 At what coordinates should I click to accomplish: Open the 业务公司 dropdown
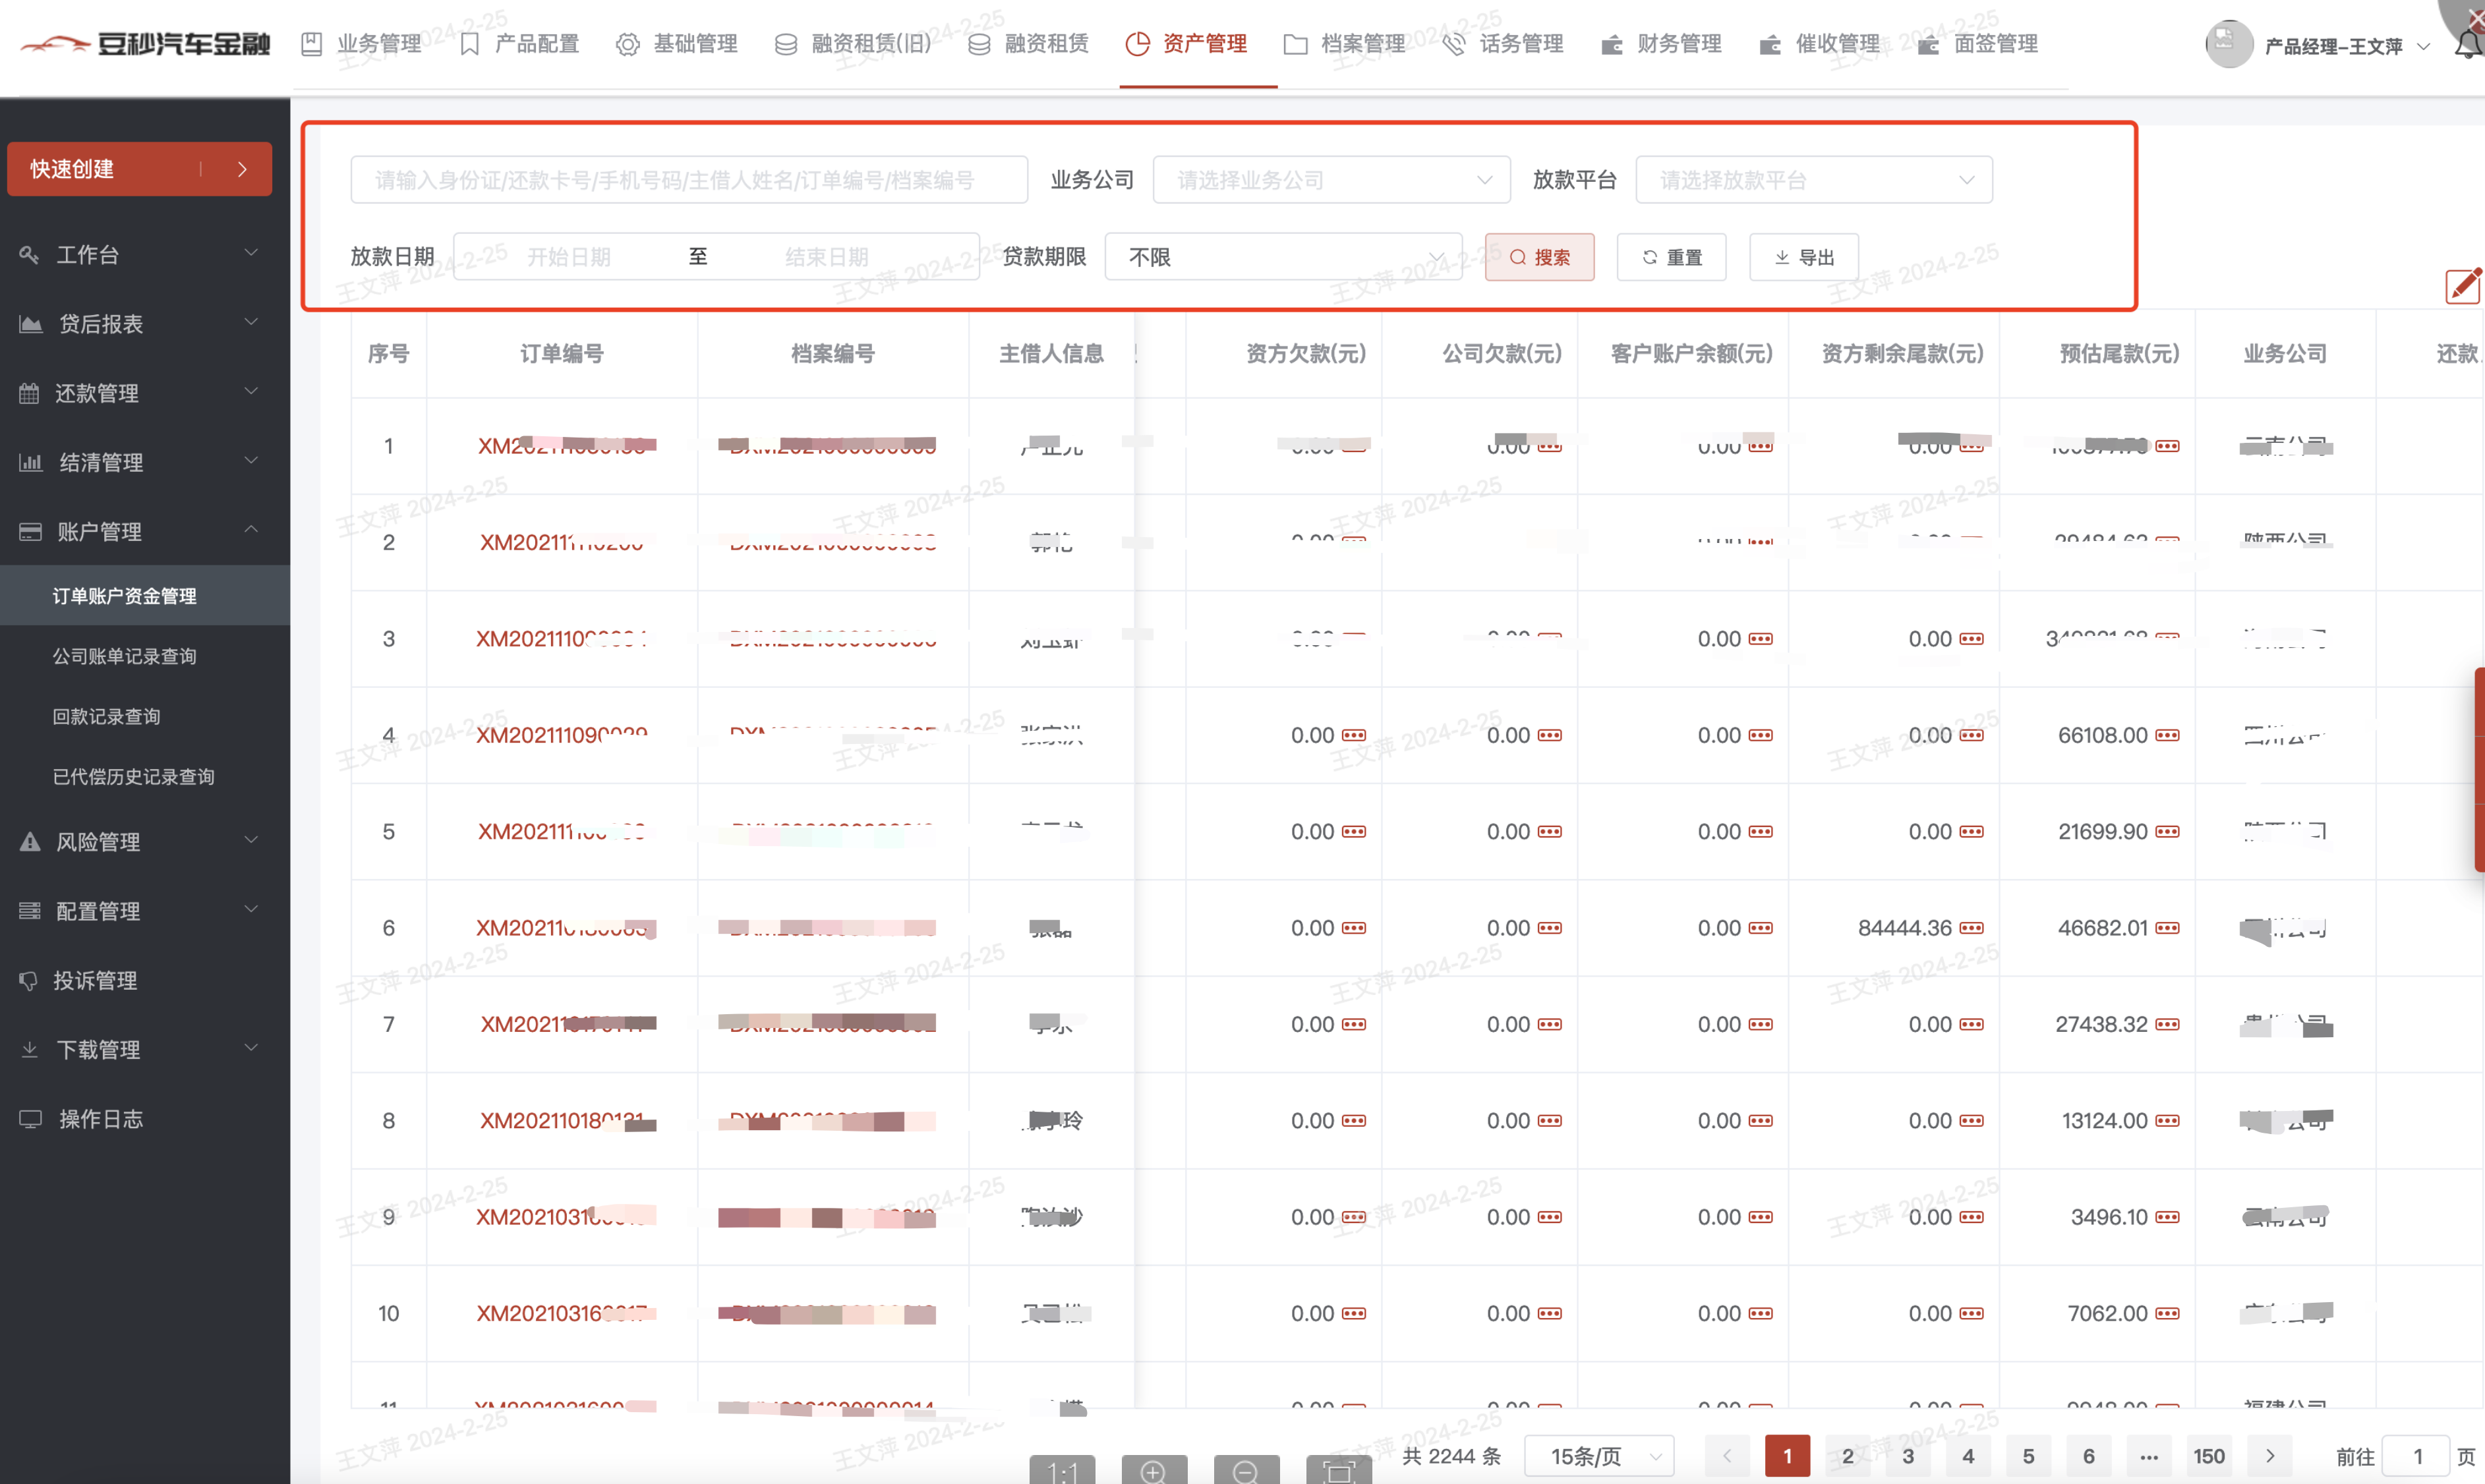1330,180
